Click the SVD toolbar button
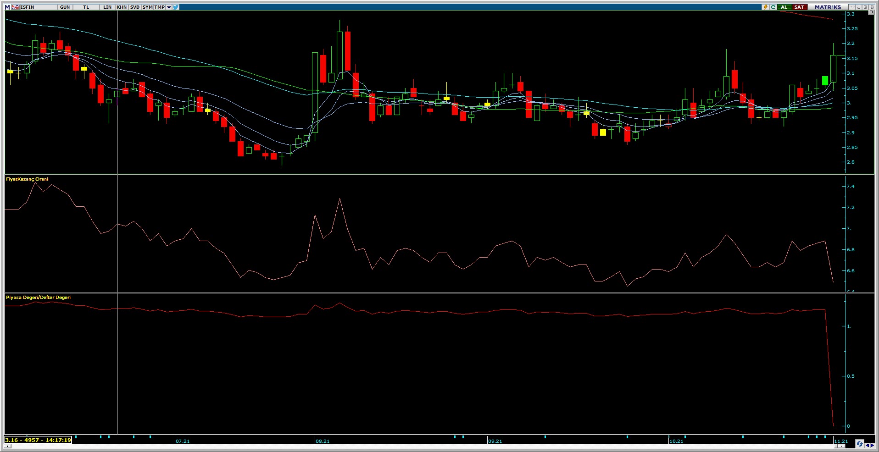 click(x=135, y=7)
